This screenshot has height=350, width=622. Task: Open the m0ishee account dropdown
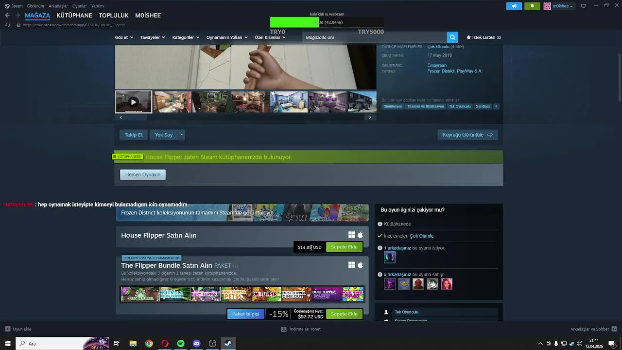coord(559,6)
